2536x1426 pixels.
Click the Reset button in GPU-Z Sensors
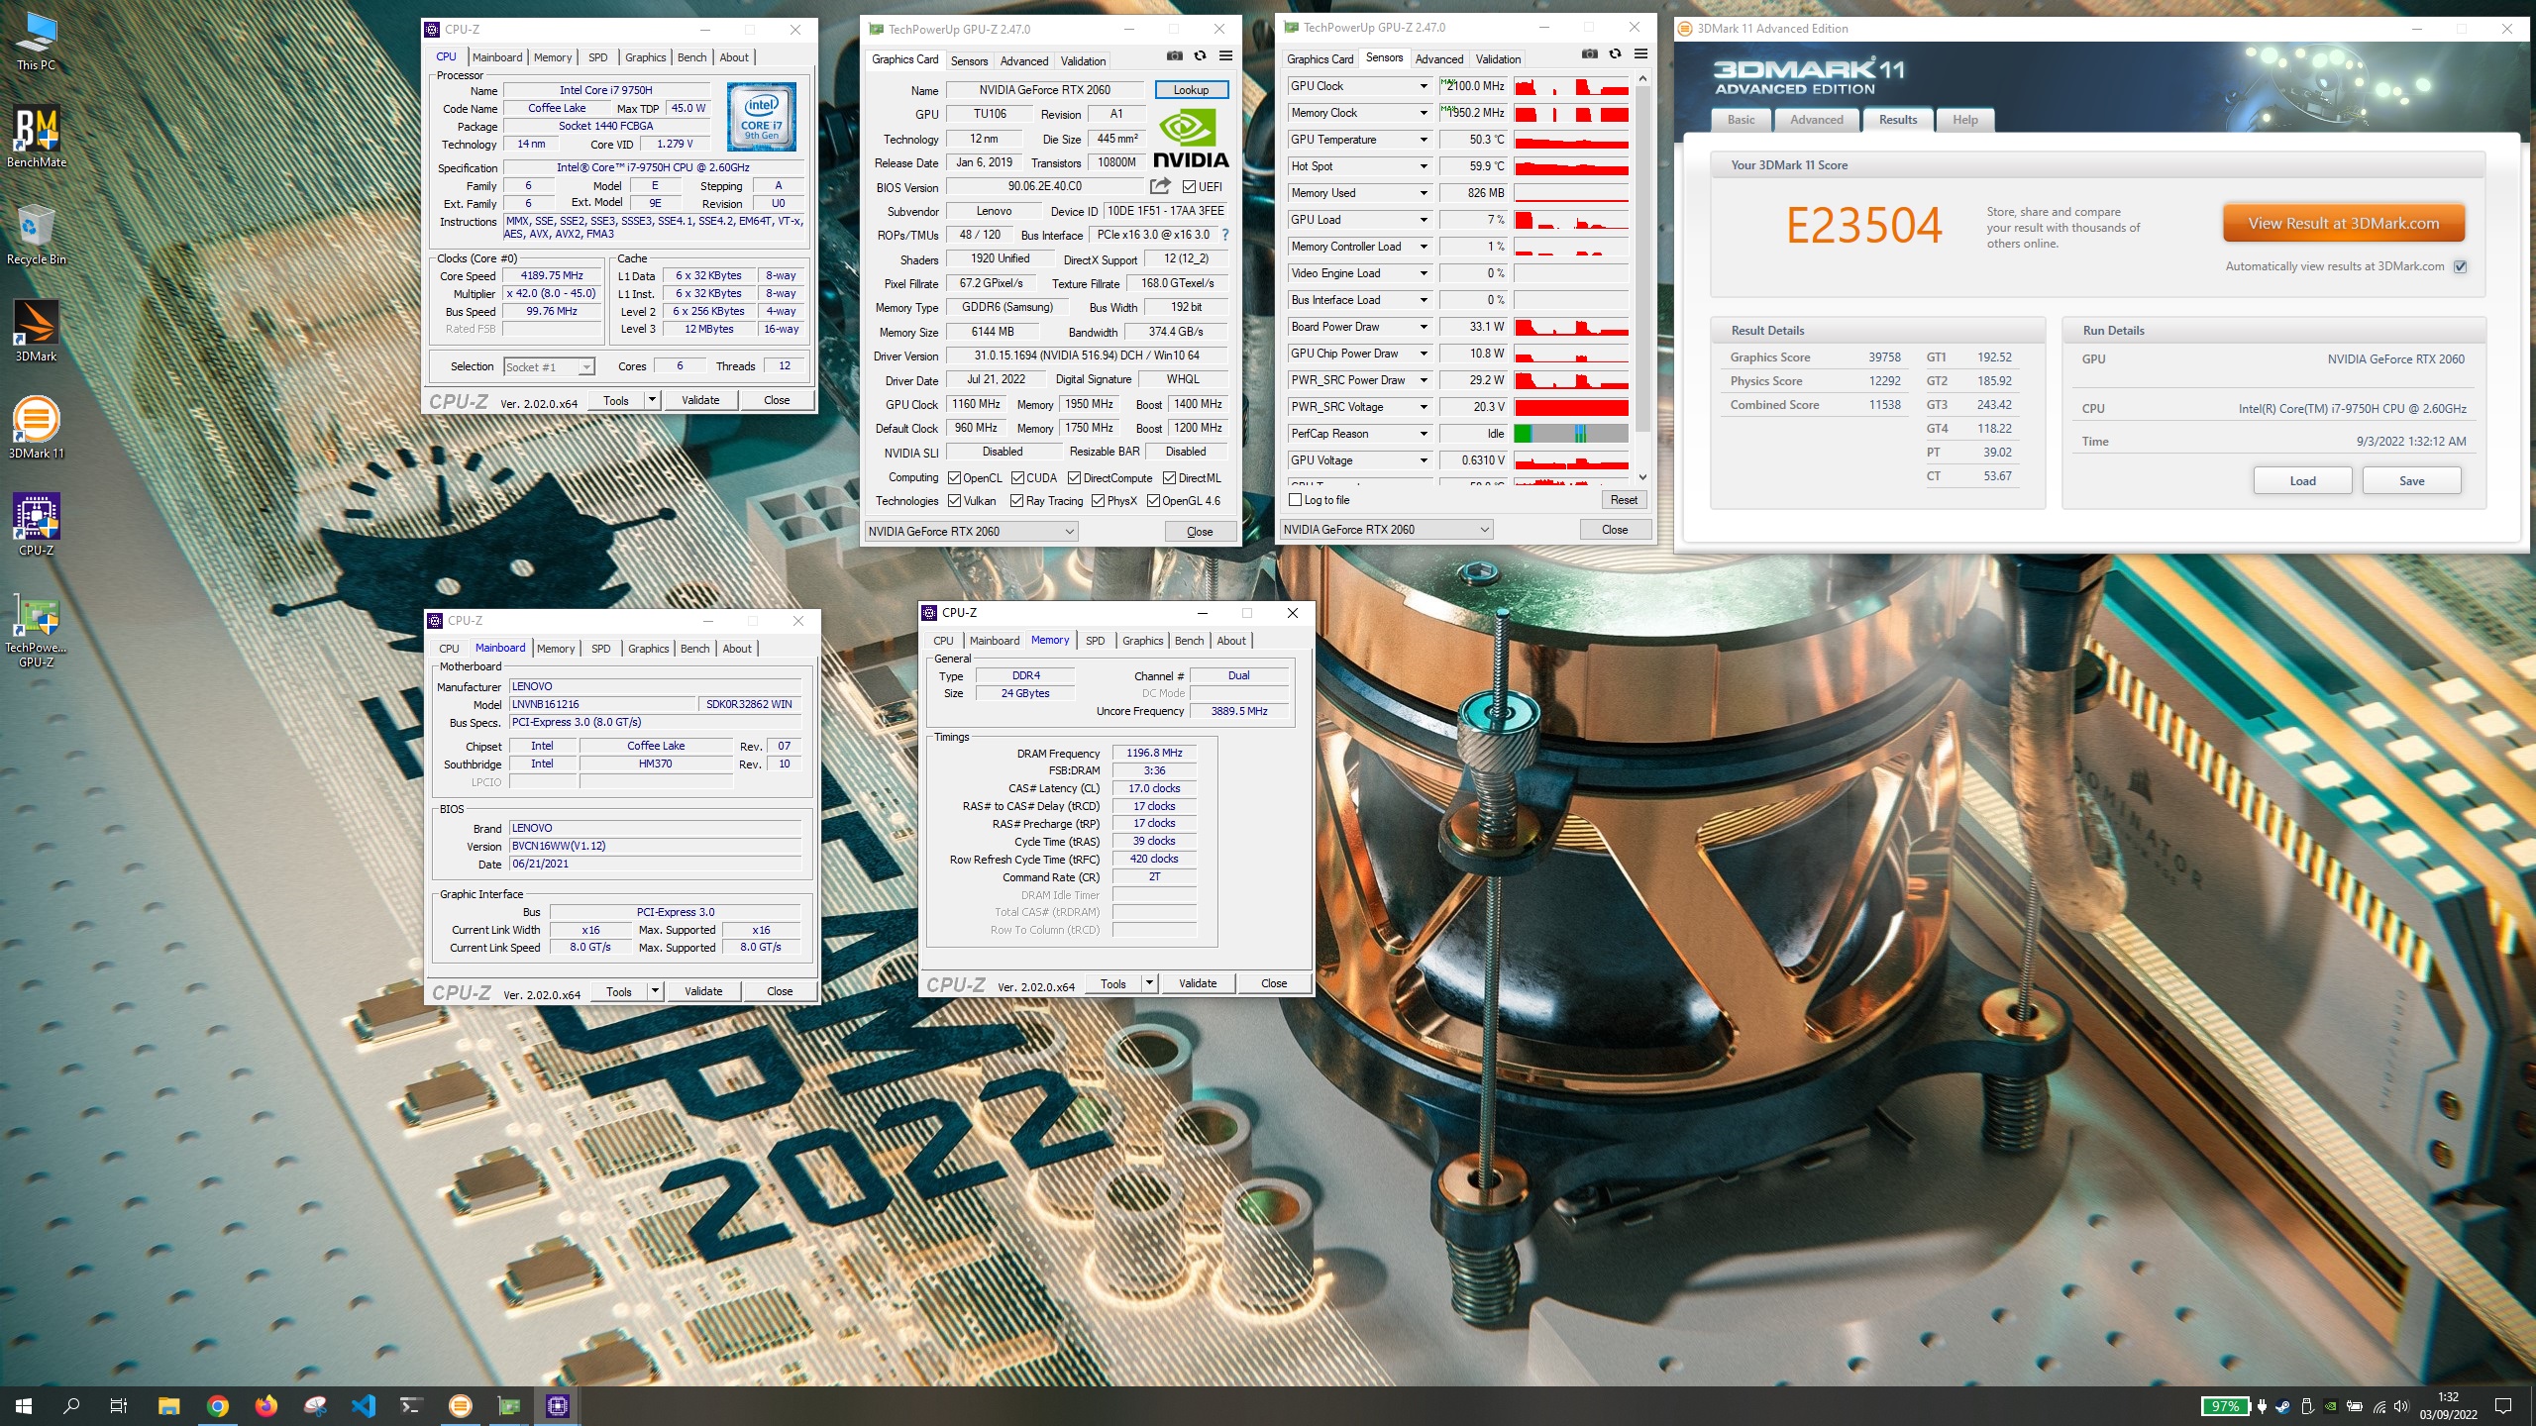(1624, 500)
